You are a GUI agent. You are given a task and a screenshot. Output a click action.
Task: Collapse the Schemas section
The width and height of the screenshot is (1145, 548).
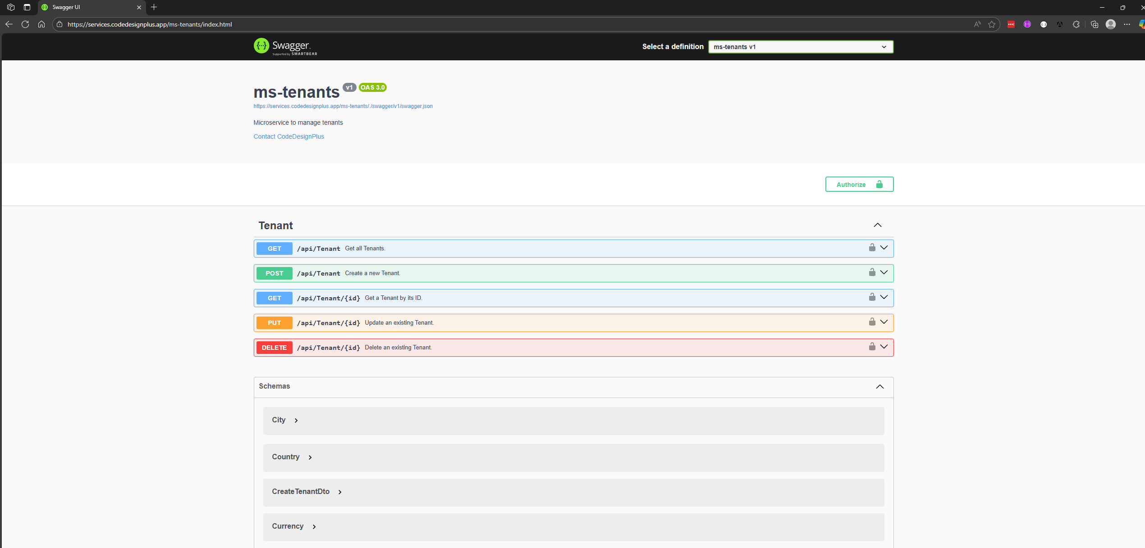[x=879, y=387]
